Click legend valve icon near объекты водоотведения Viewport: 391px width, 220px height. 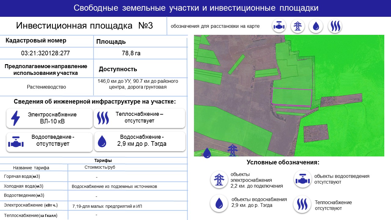click(x=302, y=179)
